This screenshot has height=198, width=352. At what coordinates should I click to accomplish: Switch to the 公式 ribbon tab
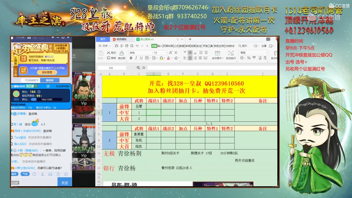click(x=176, y=46)
